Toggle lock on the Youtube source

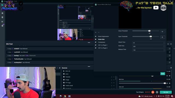click(x=112, y=77)
